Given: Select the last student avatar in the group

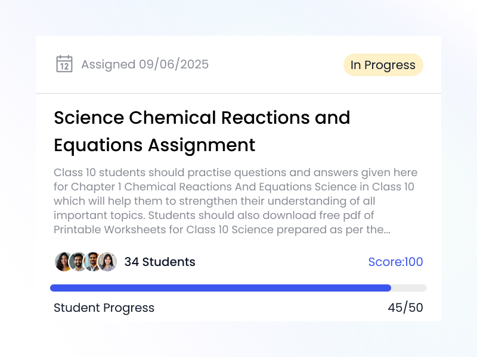Looking at the screenshot, I should [107, 262].
